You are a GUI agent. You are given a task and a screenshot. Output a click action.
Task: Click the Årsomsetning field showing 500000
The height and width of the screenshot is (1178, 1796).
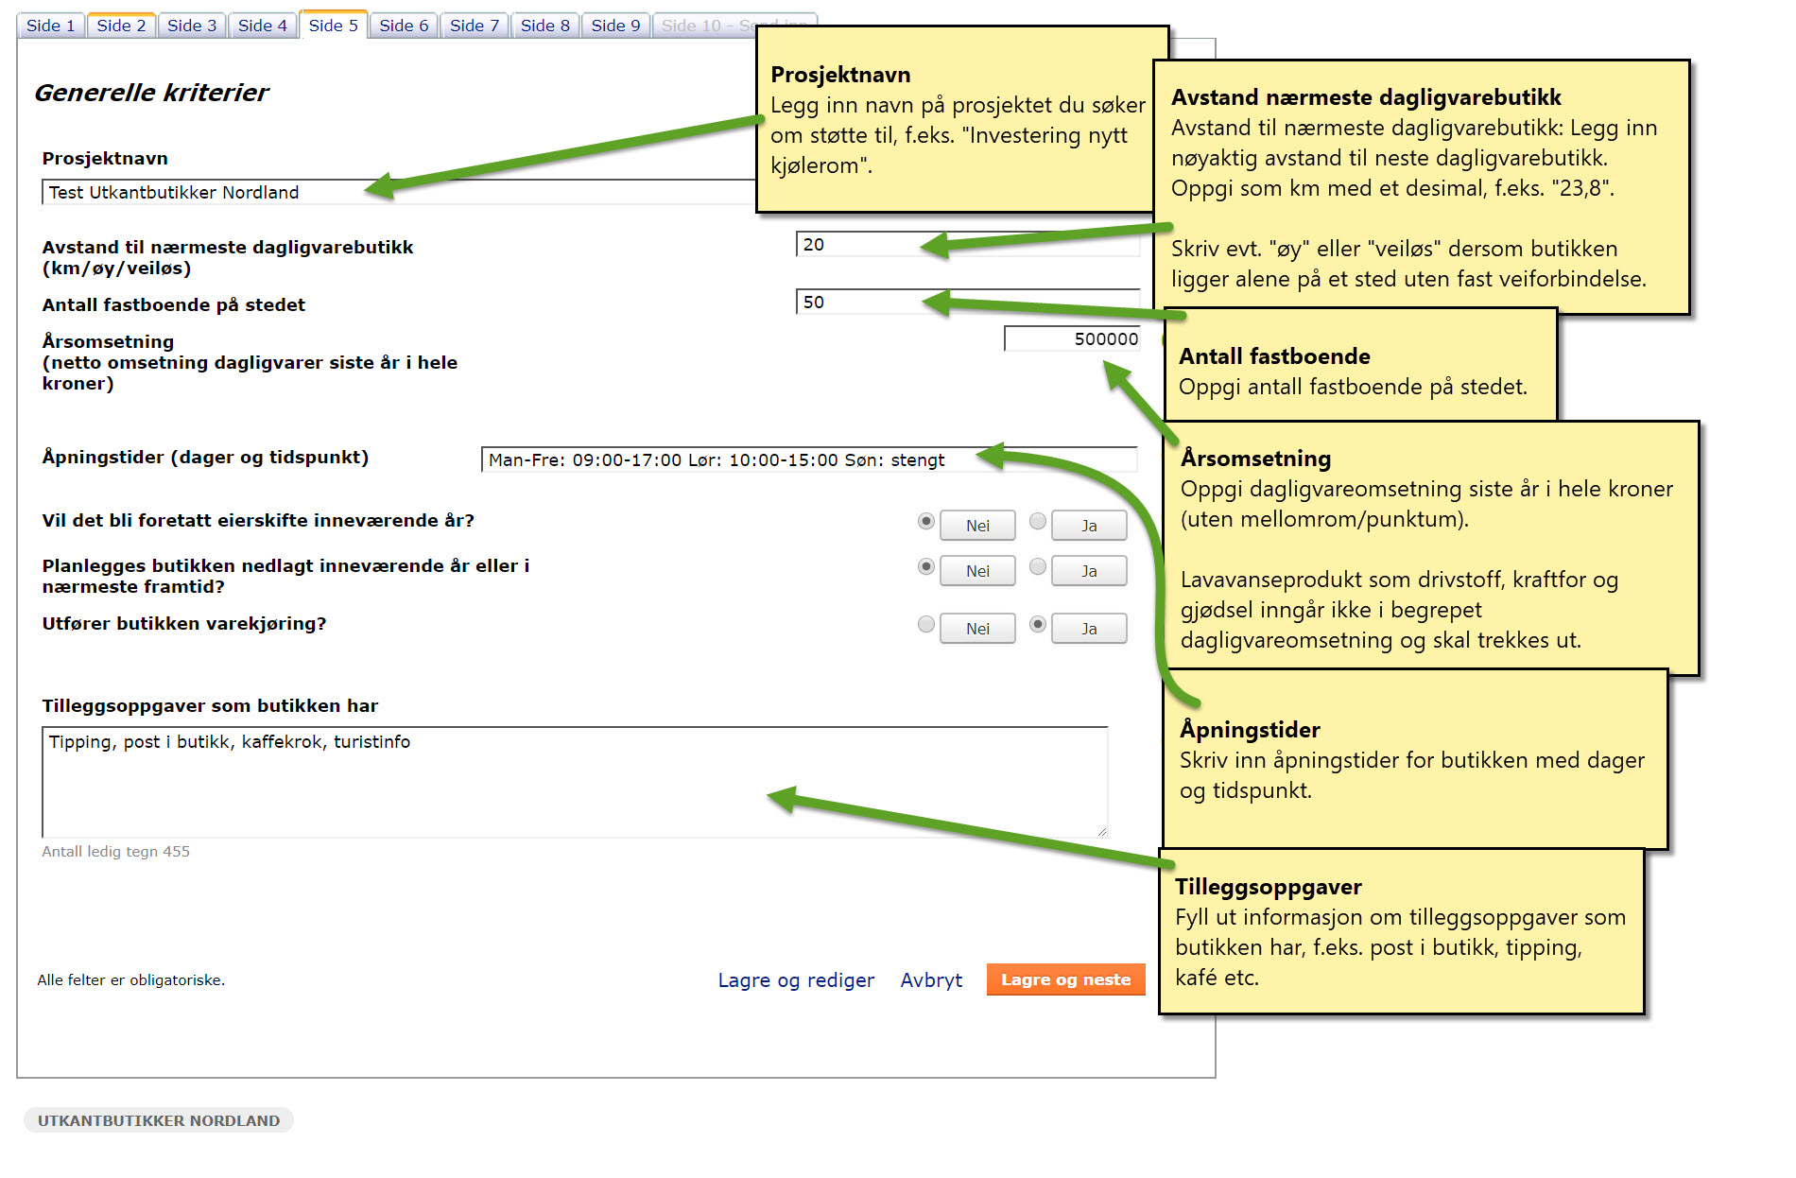1072,338
